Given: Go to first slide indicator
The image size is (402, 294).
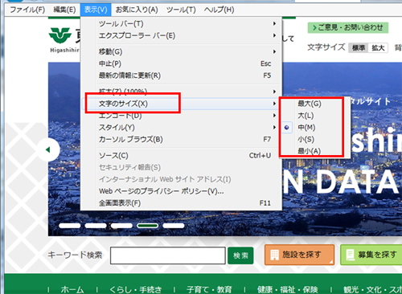Looking at the screenshot, I should pos(70,226).
